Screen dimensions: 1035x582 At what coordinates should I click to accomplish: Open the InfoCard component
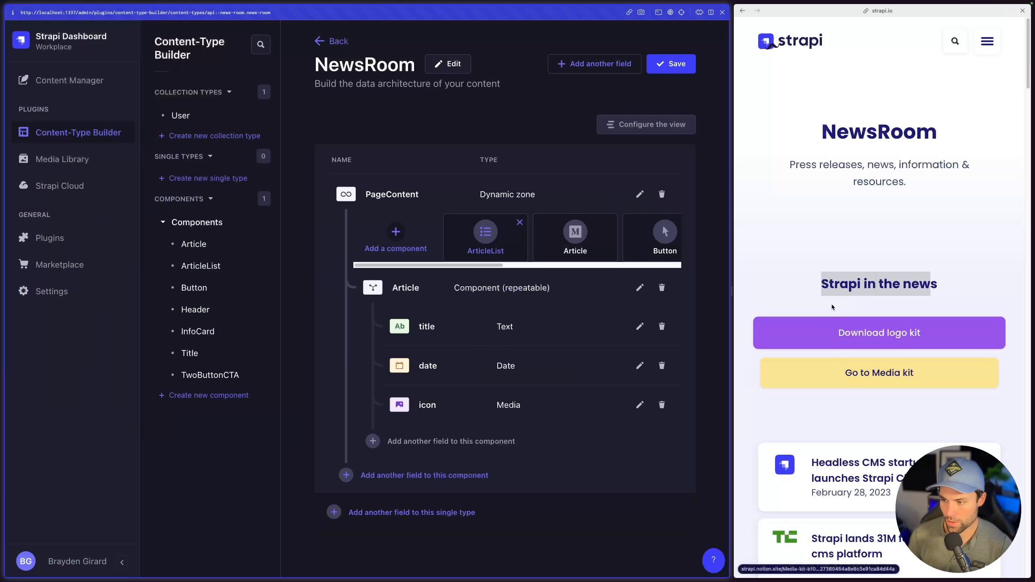(198, 331)
